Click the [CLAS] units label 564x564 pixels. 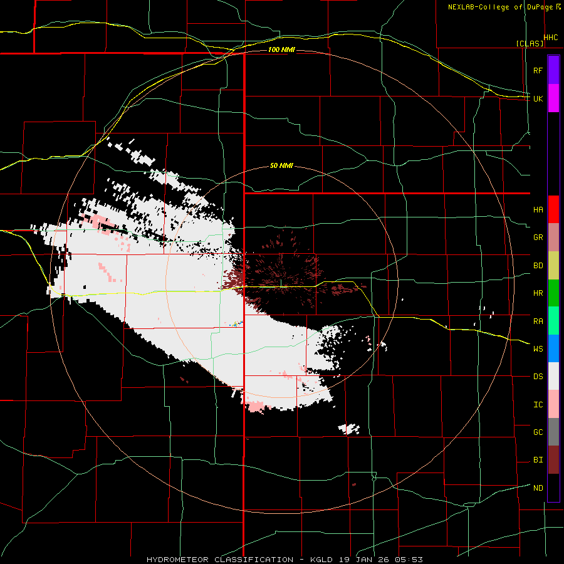tap(530, 43)
